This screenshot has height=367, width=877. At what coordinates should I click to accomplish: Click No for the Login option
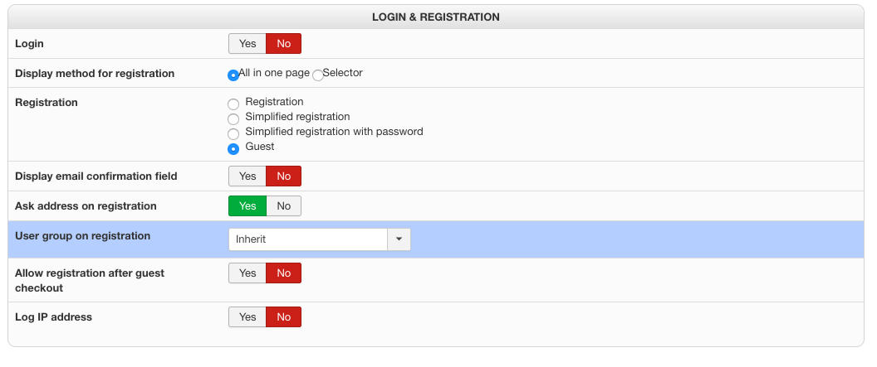pos(283,44)
